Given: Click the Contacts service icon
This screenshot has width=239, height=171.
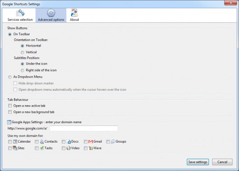Looking at the screenshot, I should coord(42,142).
